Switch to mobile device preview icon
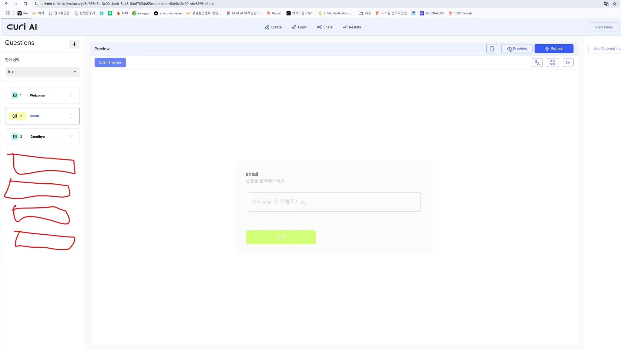This screenshot has width=621, height=350. click(x=492, y=49)
